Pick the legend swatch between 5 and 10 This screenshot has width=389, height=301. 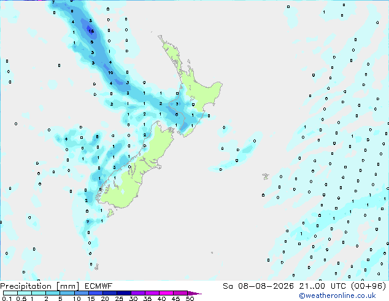(x=67, y=293)
